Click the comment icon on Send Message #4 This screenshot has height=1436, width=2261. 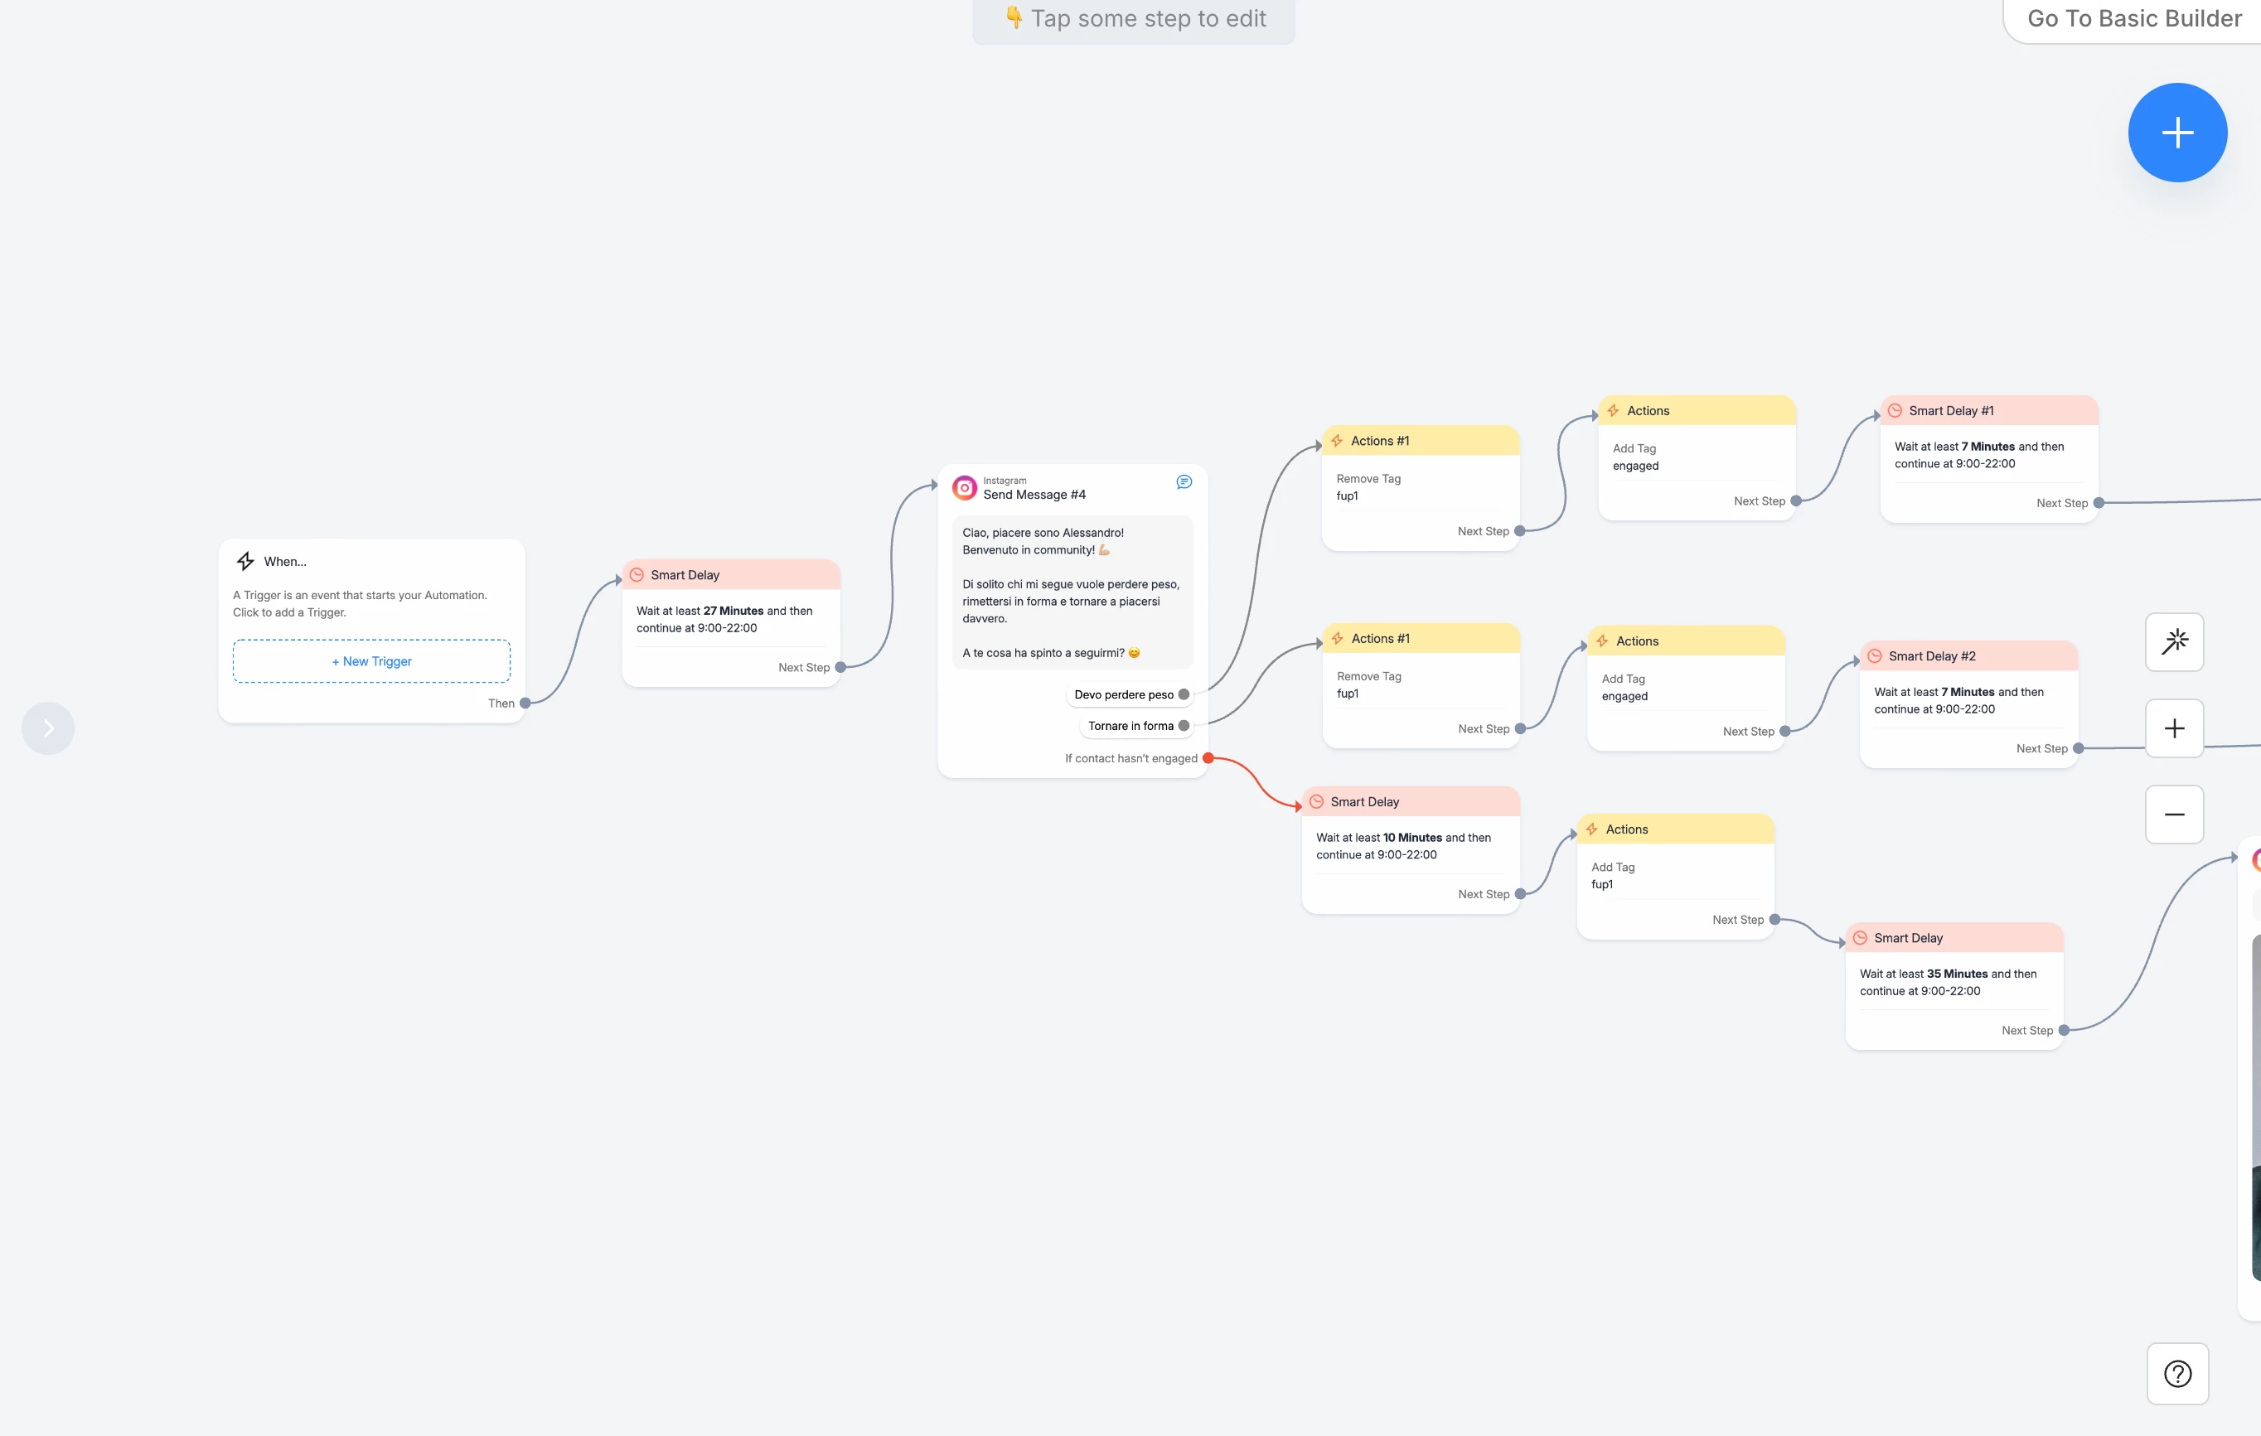click(1183, 482)
